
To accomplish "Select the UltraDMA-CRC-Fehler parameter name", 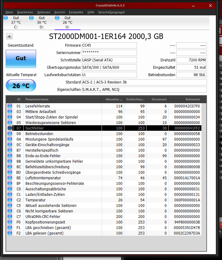I will 43,216.
